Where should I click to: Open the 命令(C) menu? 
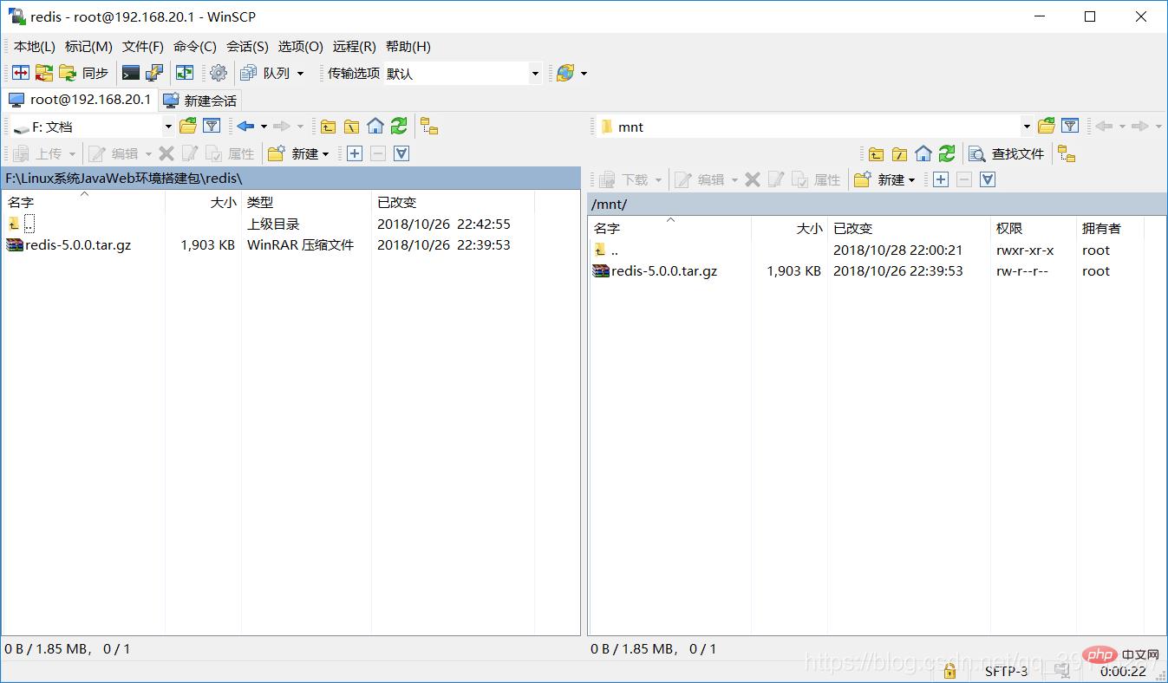coord(194,47)
